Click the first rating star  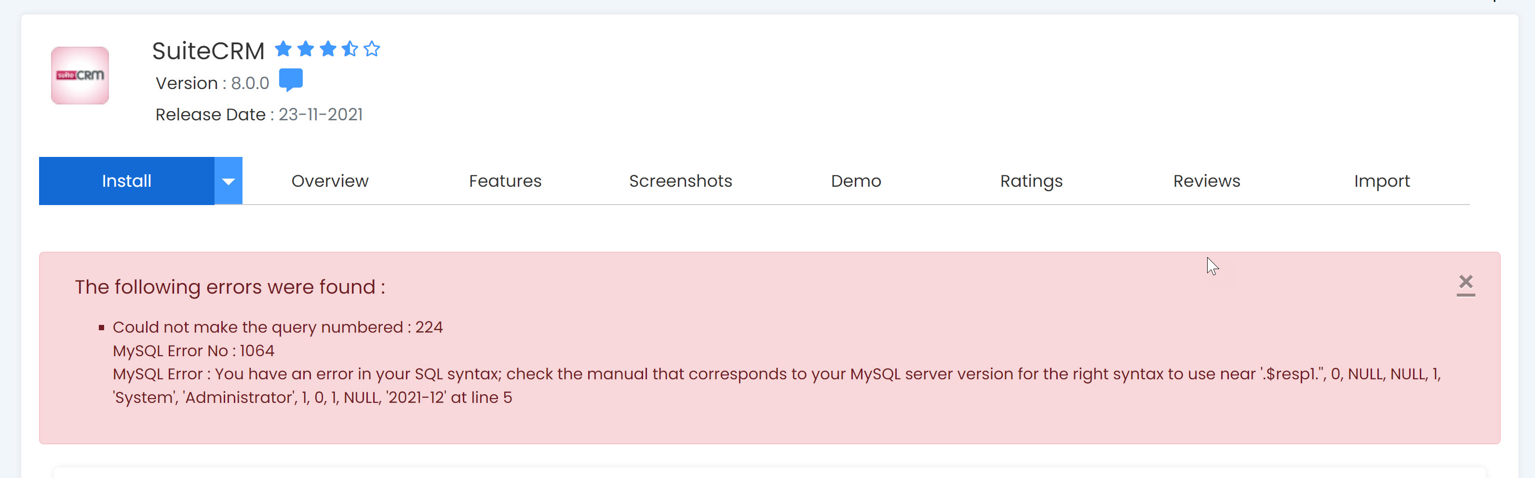(x=283, y=49)
